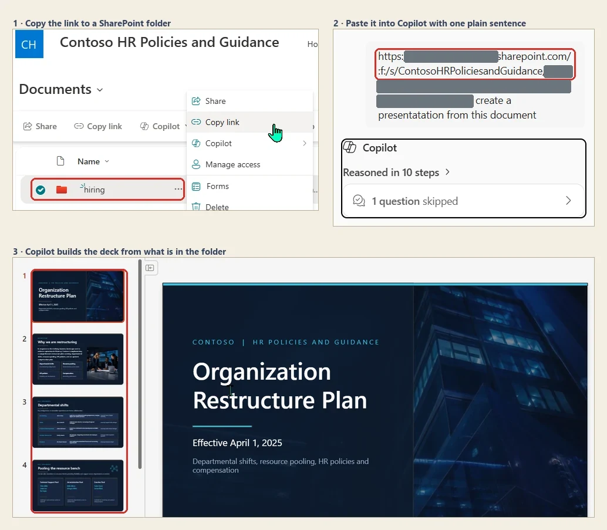Click the link icon in command bar
Image resolution: width=607 pixels, height=530 pixels.
coord(79,126)
